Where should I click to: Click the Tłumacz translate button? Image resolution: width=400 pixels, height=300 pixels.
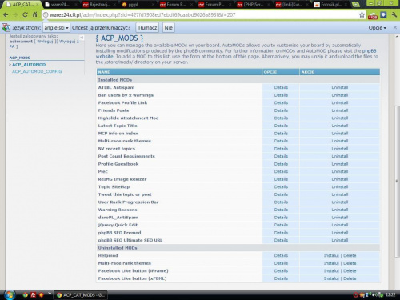click(147, 27)
